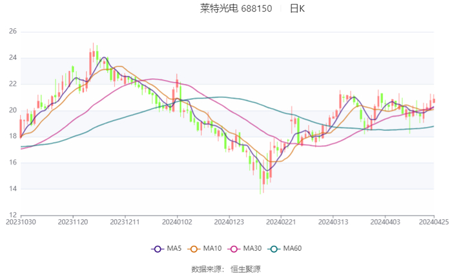Select the 20231030 date label on the axis
This screenshot has width=452, height=274.
[21, 222]
